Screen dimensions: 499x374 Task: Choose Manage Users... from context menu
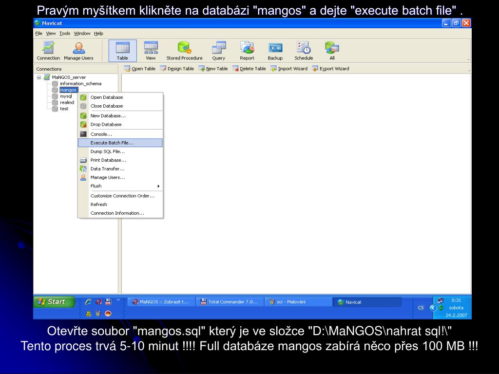tap(120, 177)
